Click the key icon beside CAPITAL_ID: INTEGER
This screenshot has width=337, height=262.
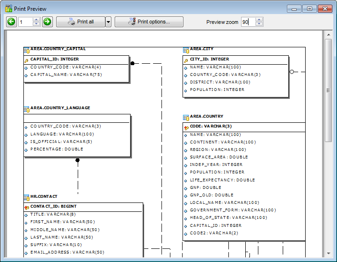pyautogui.click(x=26, y=61)
